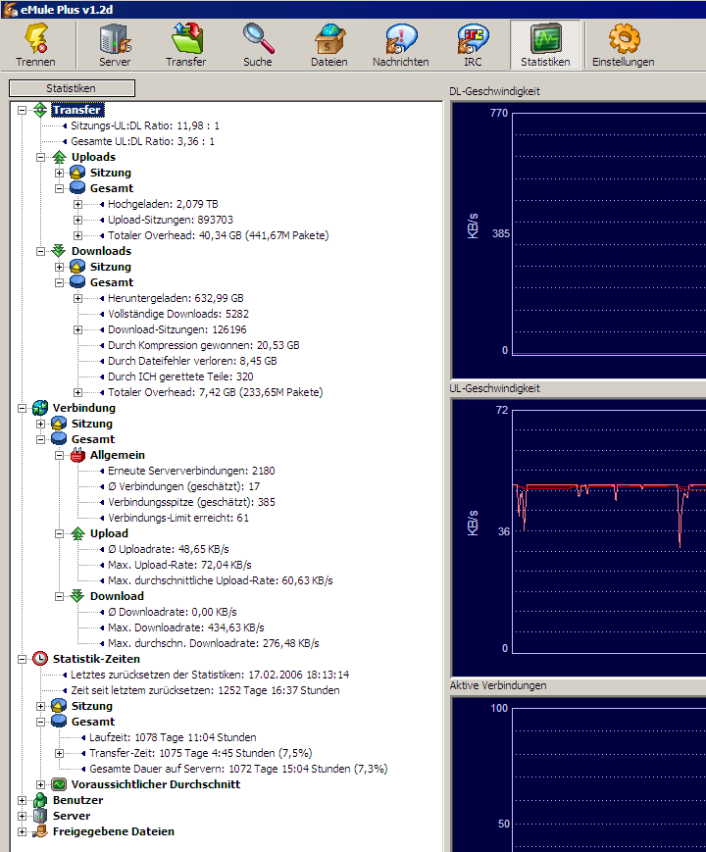706x852 pixels.
Task: Click the Trennen lightning disconnect icon
Action: (x=36, y=39)
